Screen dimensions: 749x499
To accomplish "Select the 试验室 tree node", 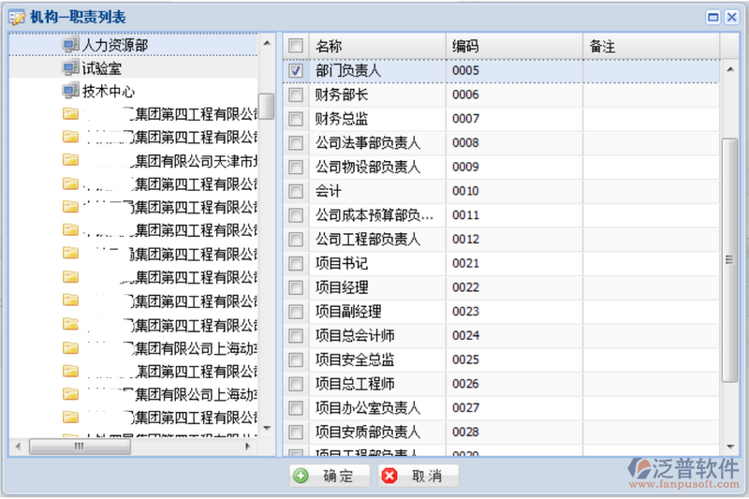I will [x=101, y=68].
